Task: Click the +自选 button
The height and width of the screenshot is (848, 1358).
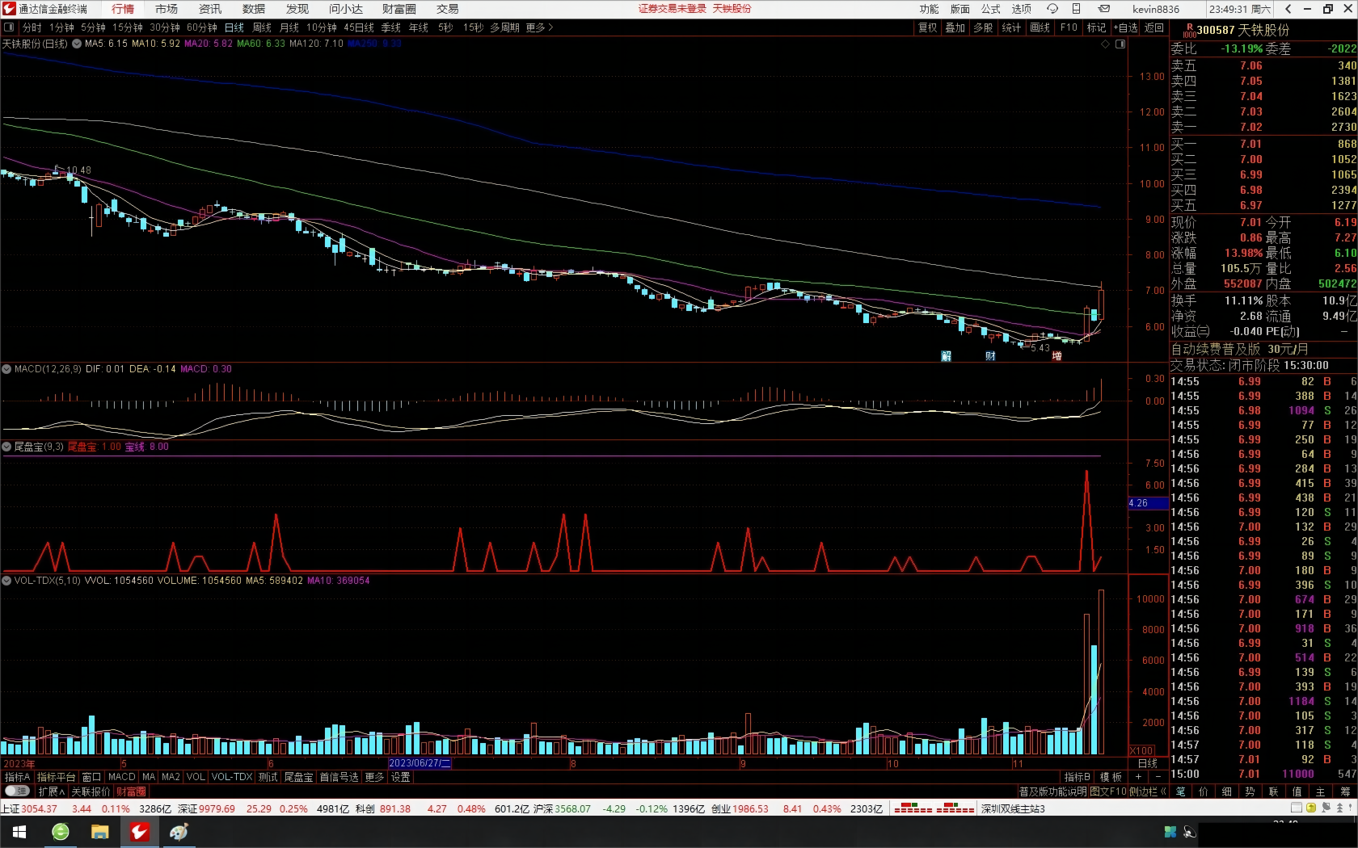Action: (1126, 27)
